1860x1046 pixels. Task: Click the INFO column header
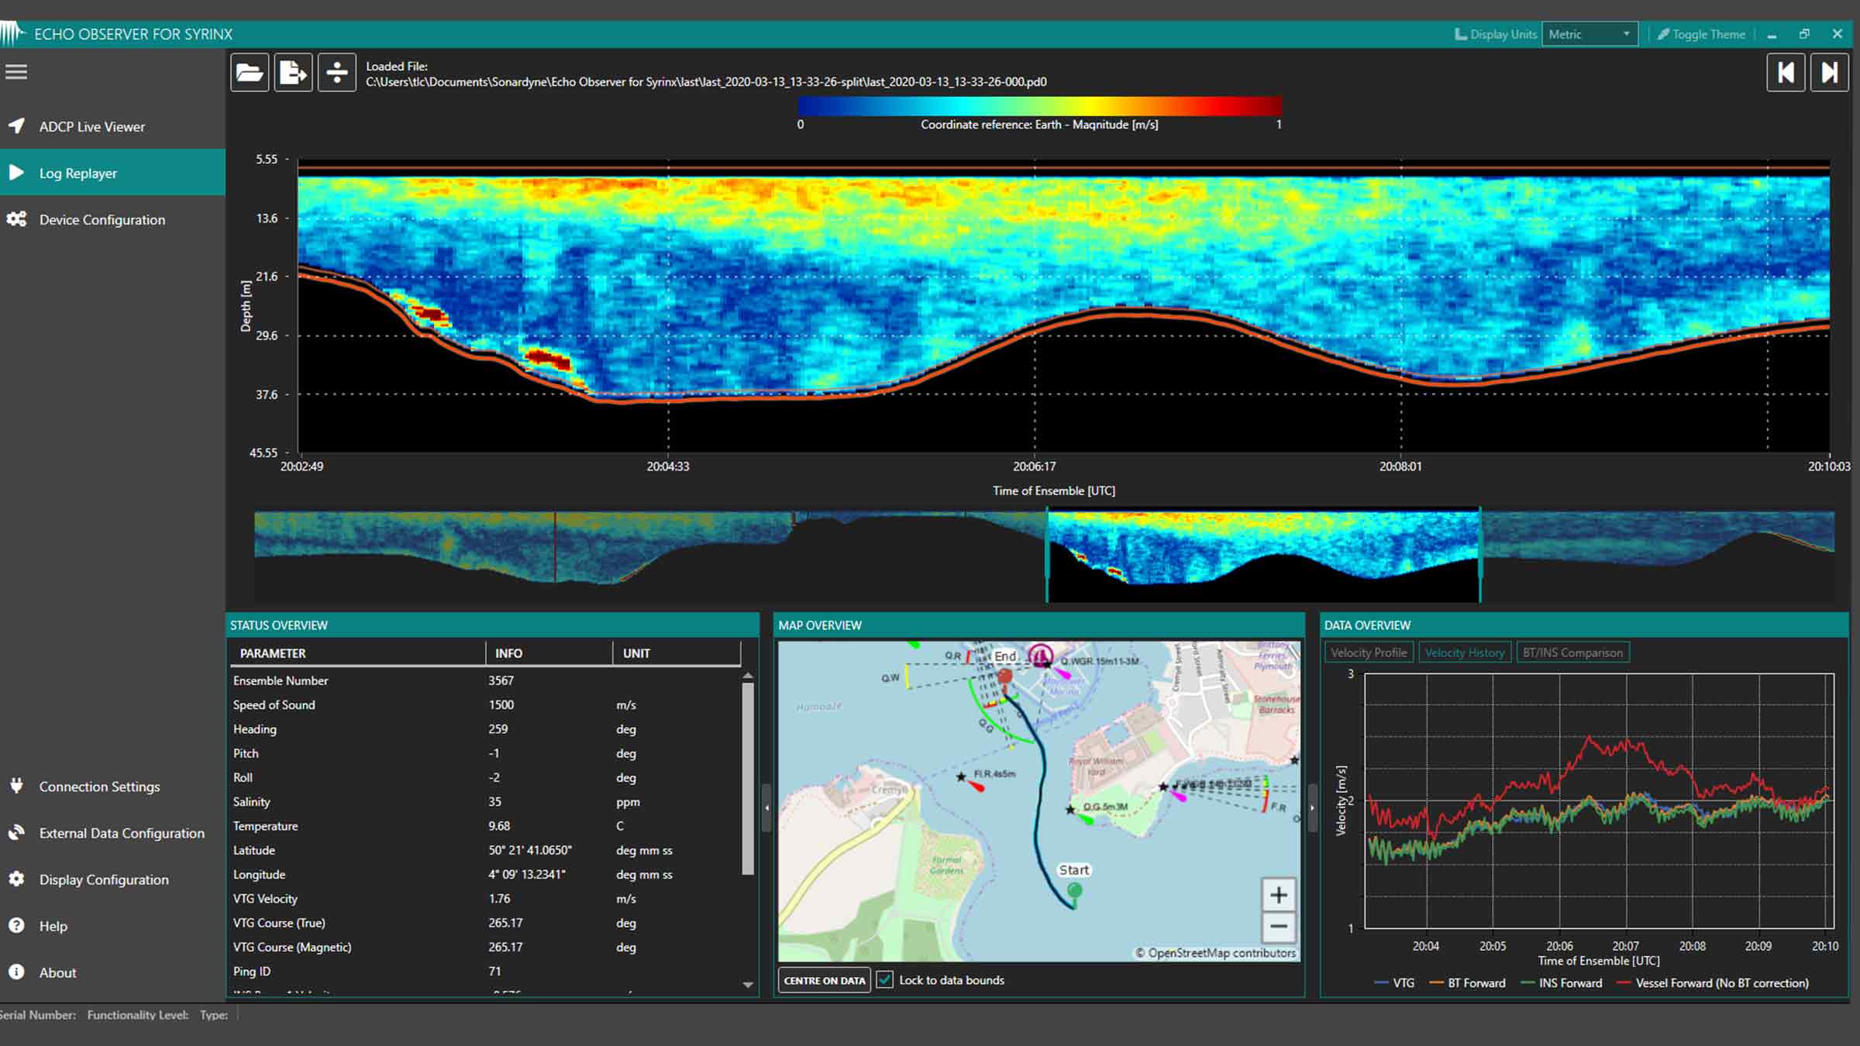click(x=549, y=653)
